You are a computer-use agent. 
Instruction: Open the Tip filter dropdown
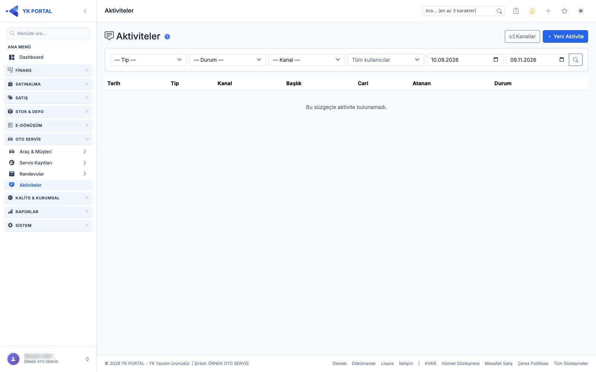148,60
